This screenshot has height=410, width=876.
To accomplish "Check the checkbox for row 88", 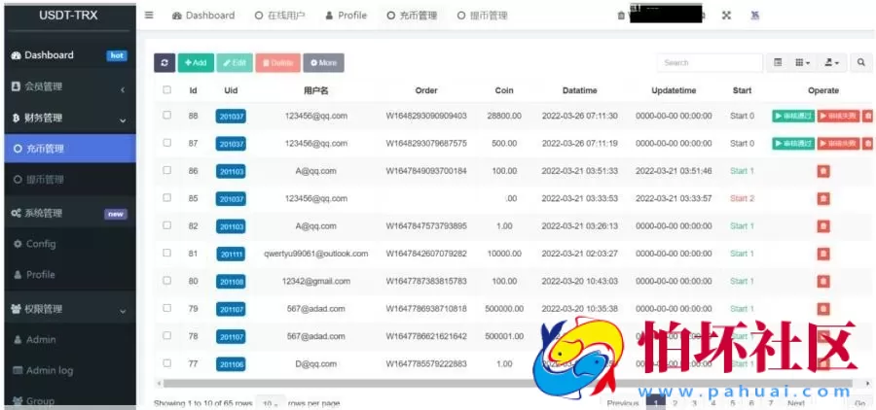I will pos(167,115).
